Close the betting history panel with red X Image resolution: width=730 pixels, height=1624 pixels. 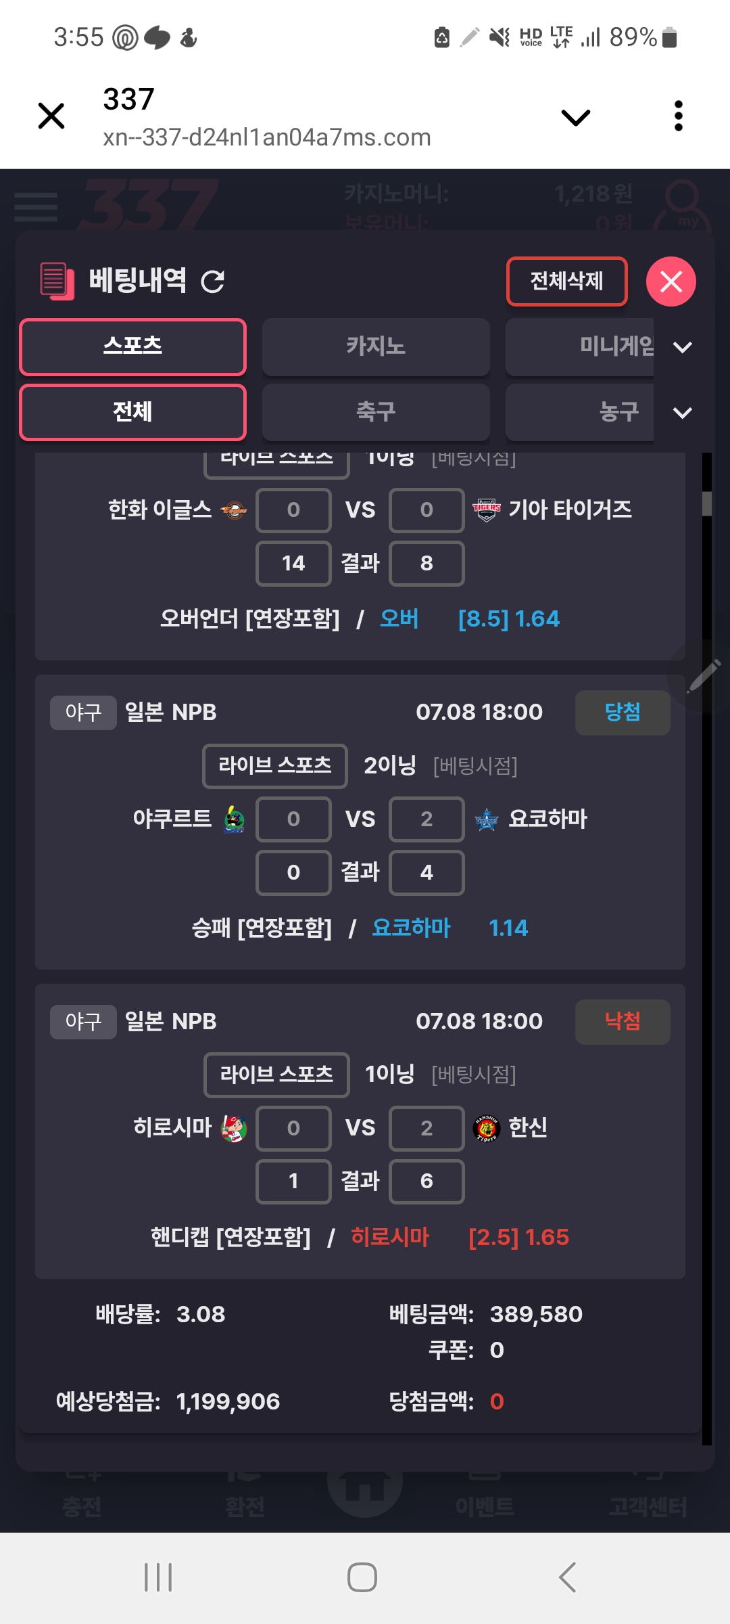[x=671, y=281]
